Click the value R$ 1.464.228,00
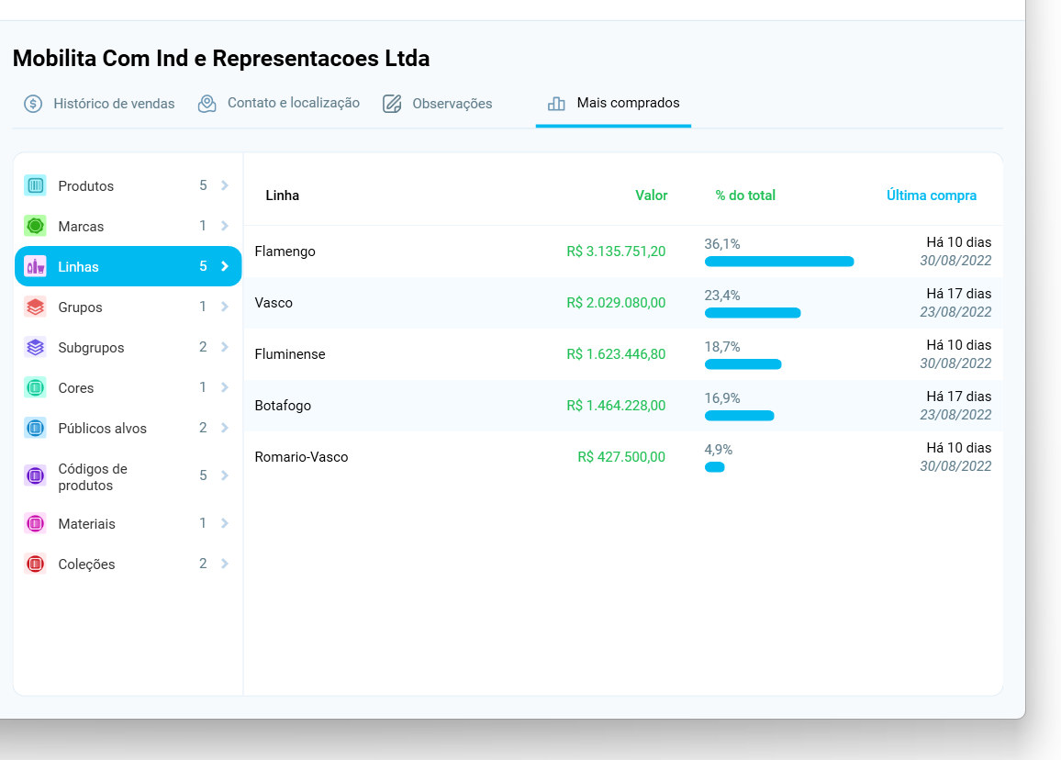Image resolution: width=1061 pixels, height=760 pixels. point(616,406)
